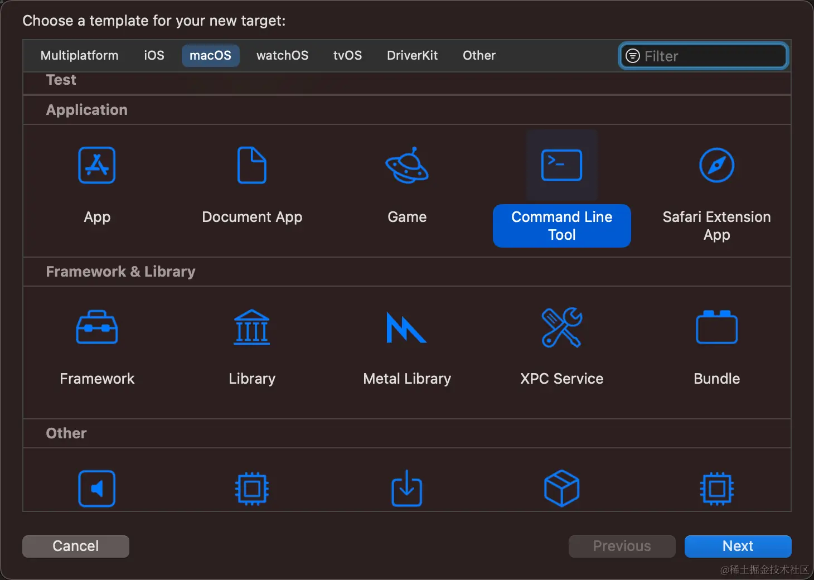Click the Library label under building icon
Image resolution: width=814 pixels, height=580 pixels.
click(x=252, y=379)
